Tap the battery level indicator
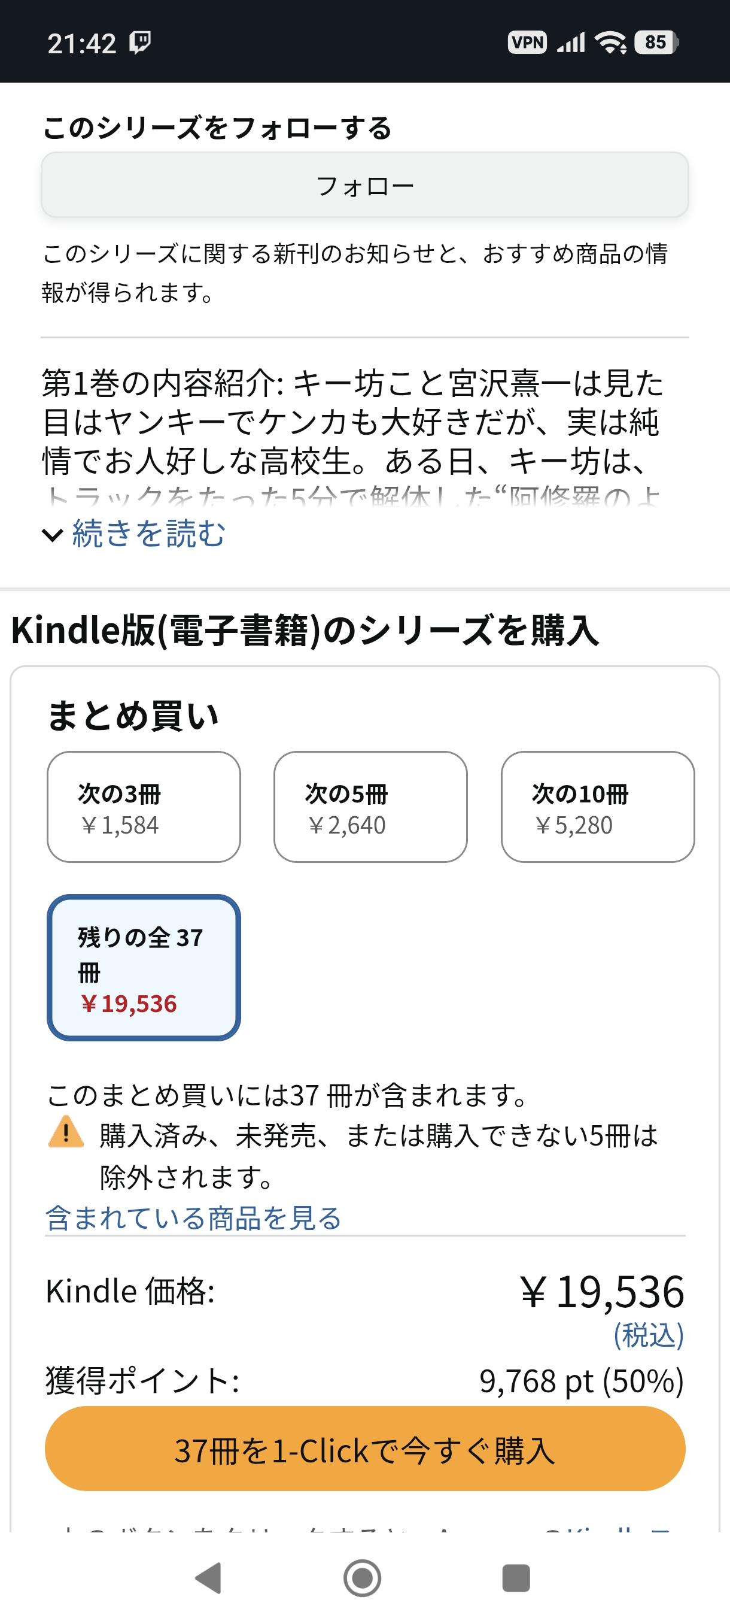The height and width of the screenshot is (1624, 730). point(656,43)
